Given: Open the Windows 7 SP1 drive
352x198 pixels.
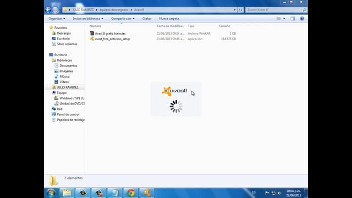Looking at the screenshot, I should click(72, 98).
